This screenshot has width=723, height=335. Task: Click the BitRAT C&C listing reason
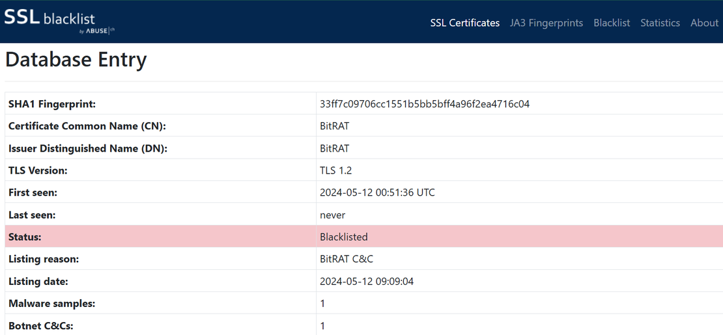point(347,259)
